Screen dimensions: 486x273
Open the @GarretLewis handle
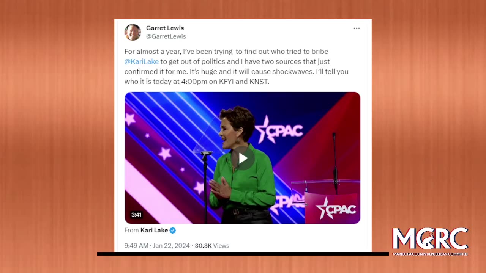[166, 36]
